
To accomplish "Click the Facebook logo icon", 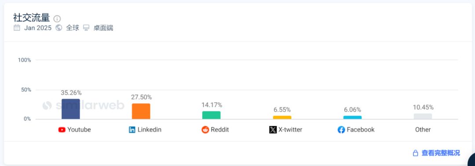I will pyautogui.click(x=341, y=130).
